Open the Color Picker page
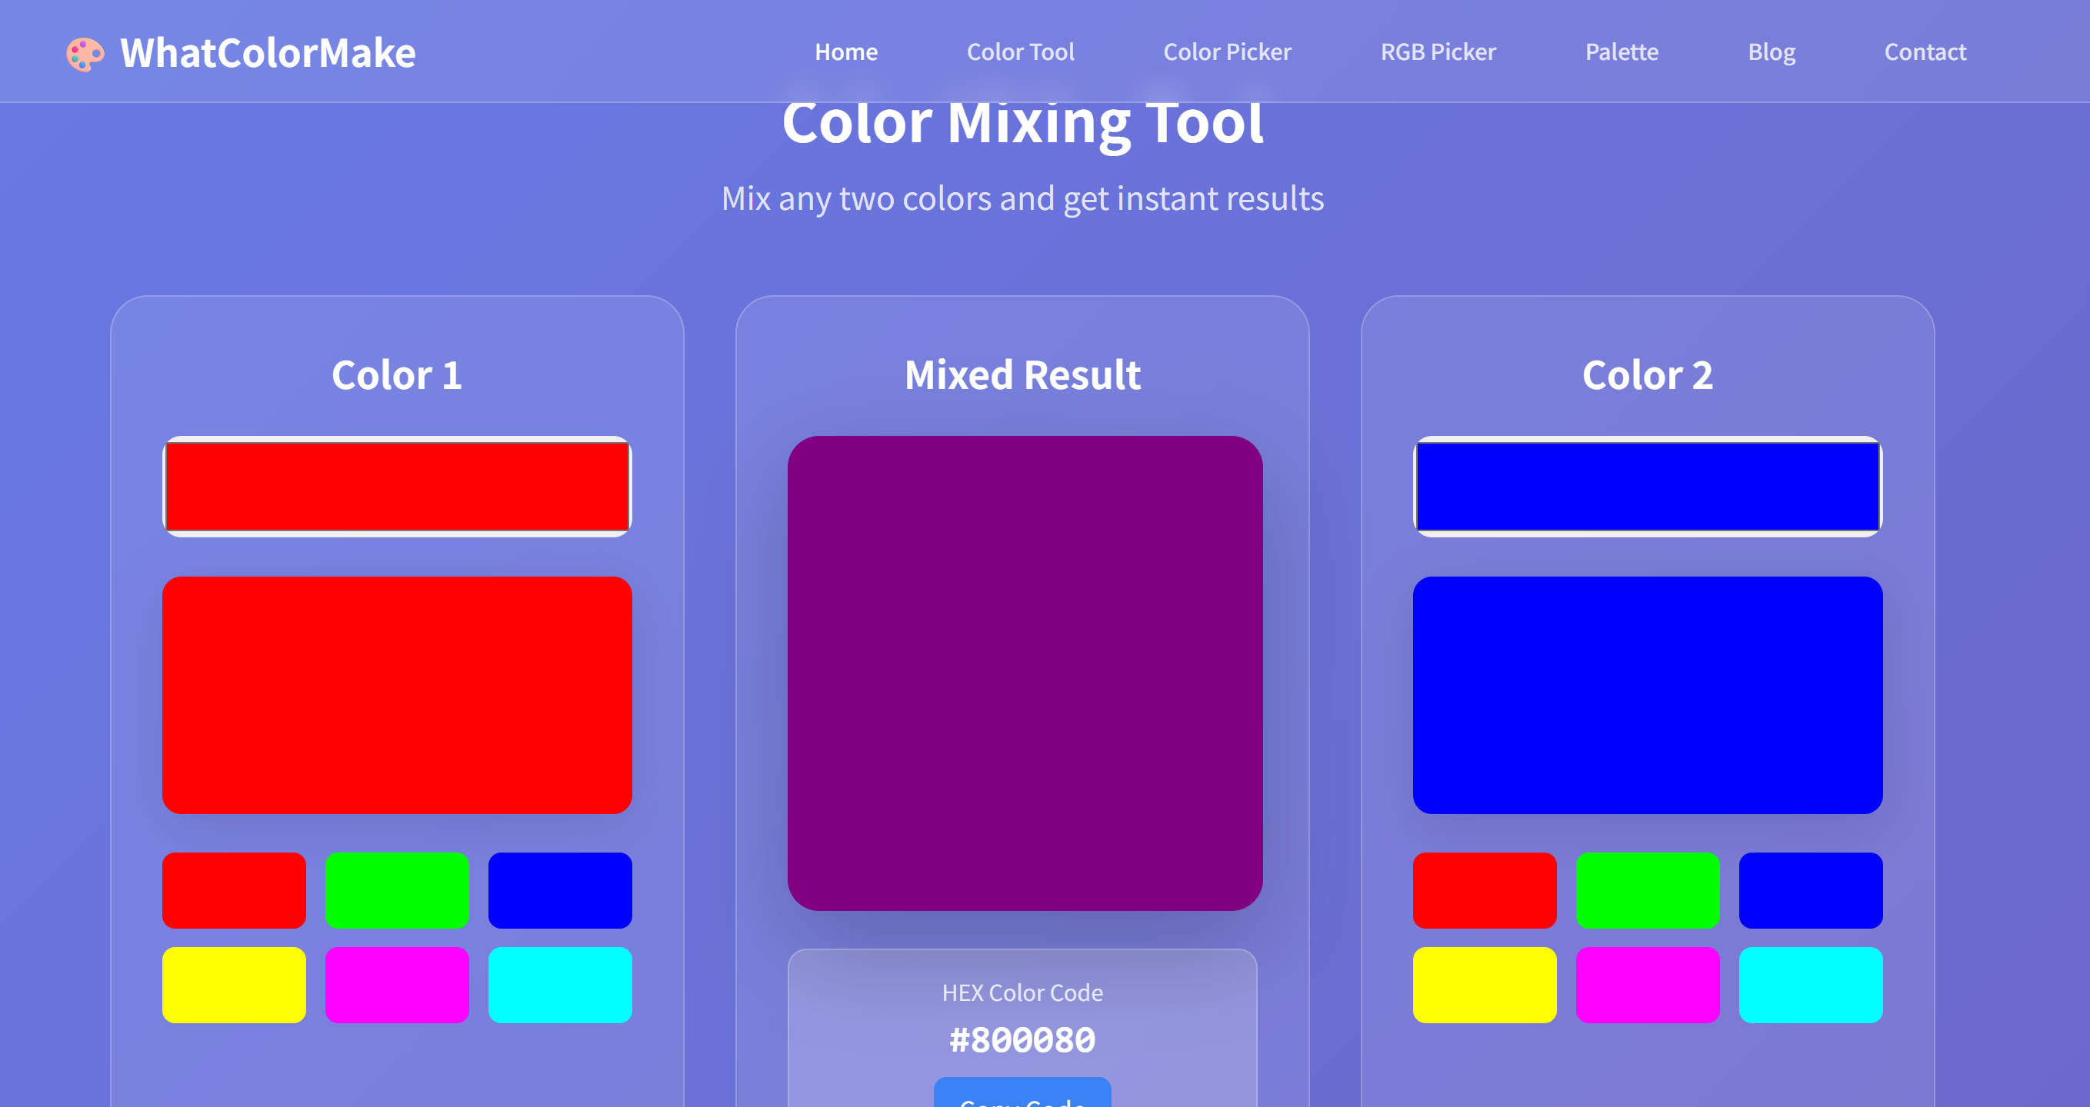 (1227, 52)
